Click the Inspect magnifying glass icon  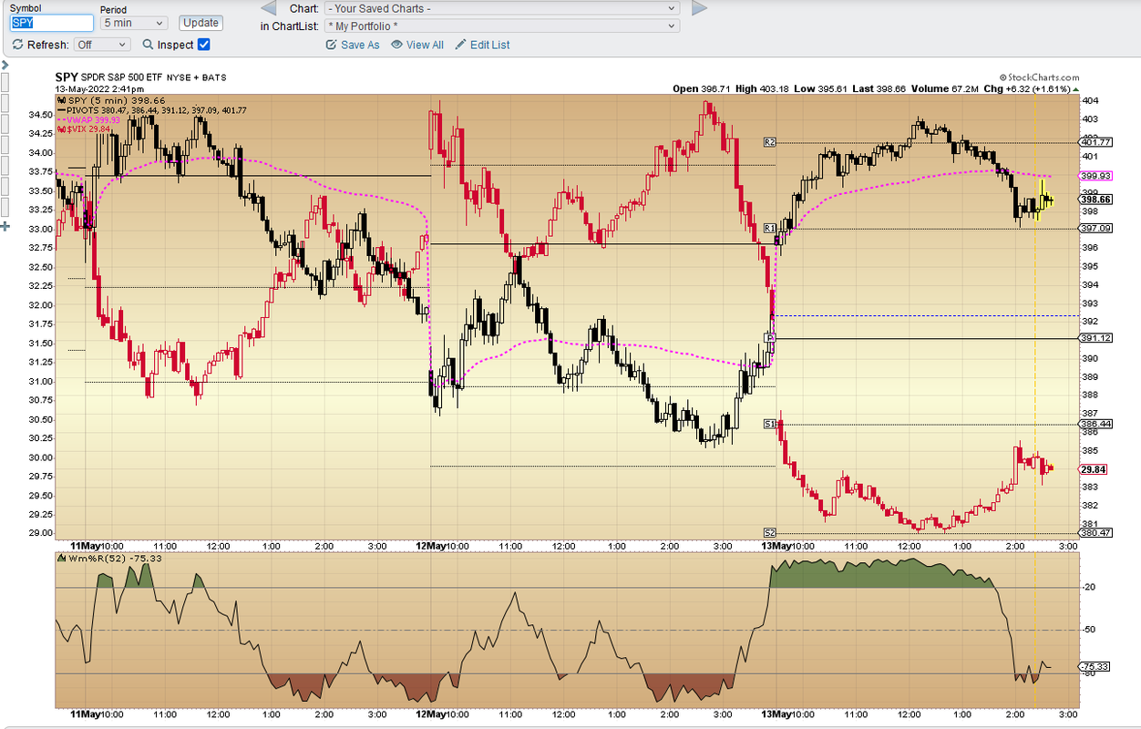point(148,45)
